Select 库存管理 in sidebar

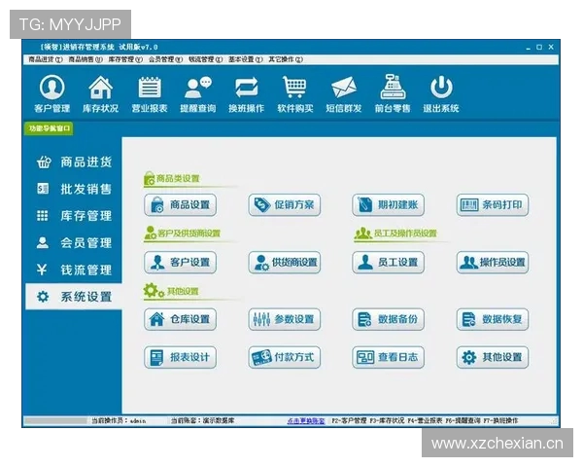[74, 216]
